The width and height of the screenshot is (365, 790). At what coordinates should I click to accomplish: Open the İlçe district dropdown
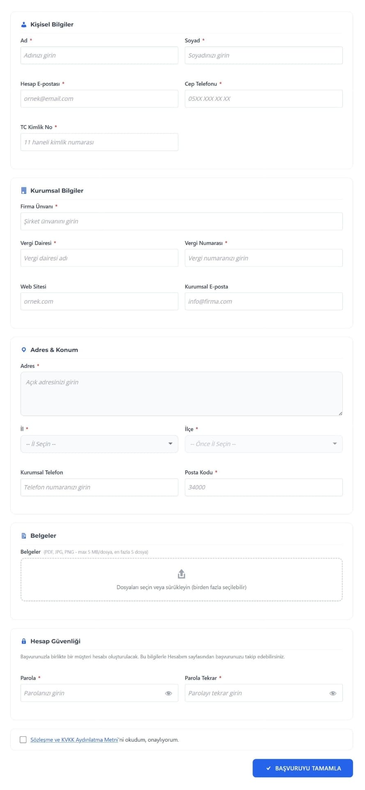click(x=264, y=444)
